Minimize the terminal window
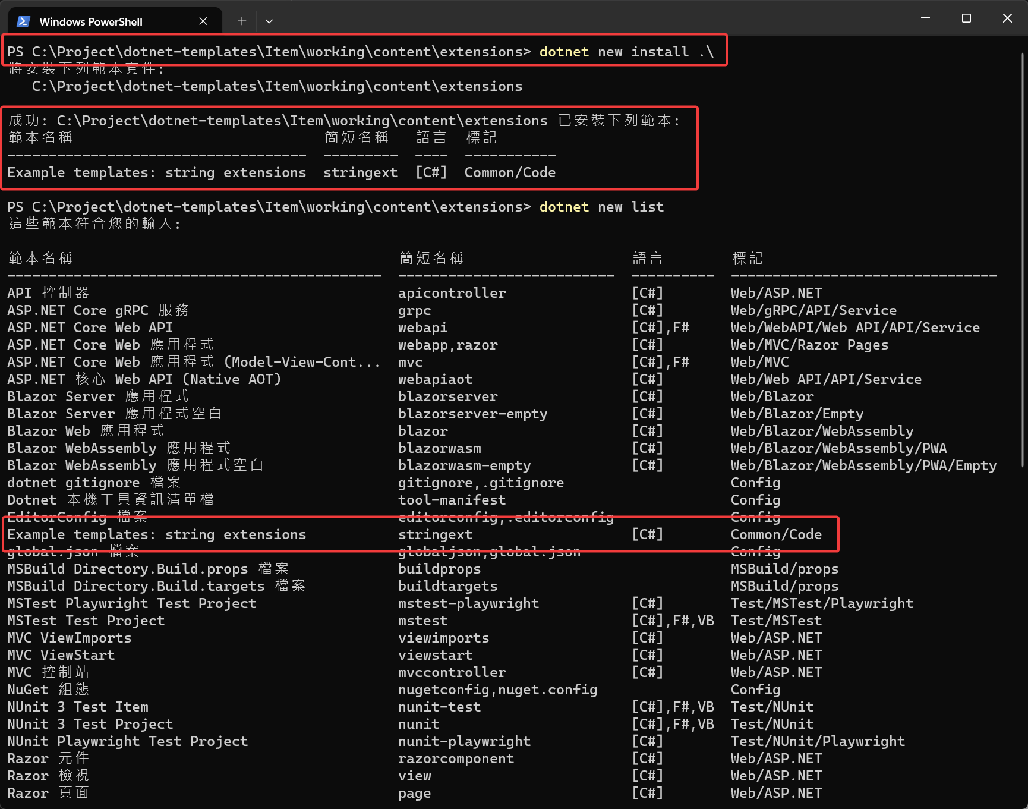1028x809 pixels. [x=925, y=18]
